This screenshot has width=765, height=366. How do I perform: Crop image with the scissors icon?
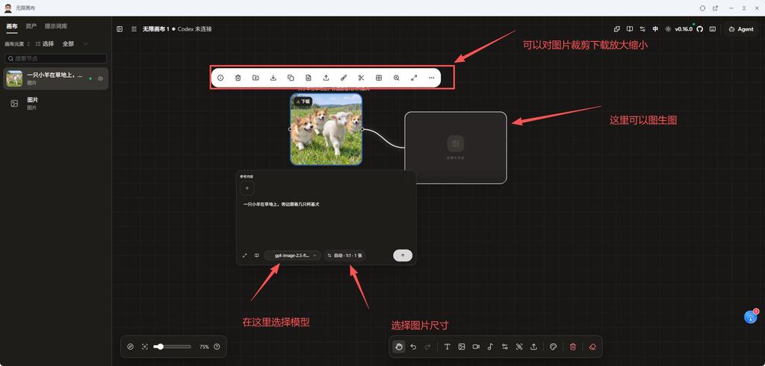coord(361,78)
